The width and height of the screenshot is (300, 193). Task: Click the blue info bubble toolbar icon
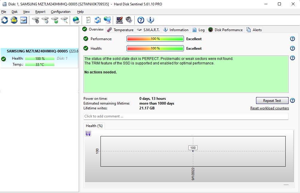click(x=150, y=20)
